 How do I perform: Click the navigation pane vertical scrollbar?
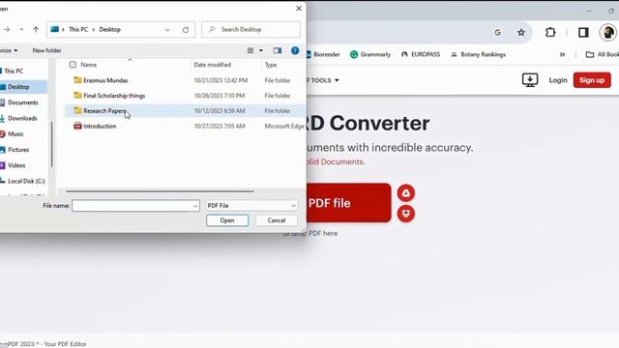(51, 144)
